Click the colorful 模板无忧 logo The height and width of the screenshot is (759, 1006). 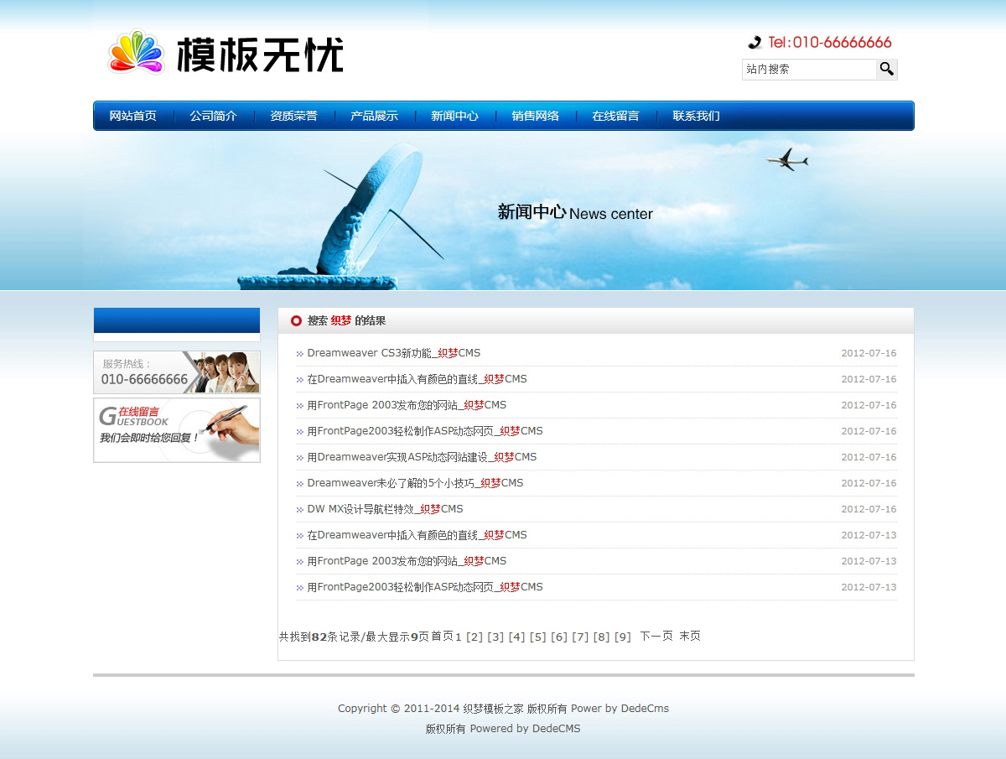point(226,54)
